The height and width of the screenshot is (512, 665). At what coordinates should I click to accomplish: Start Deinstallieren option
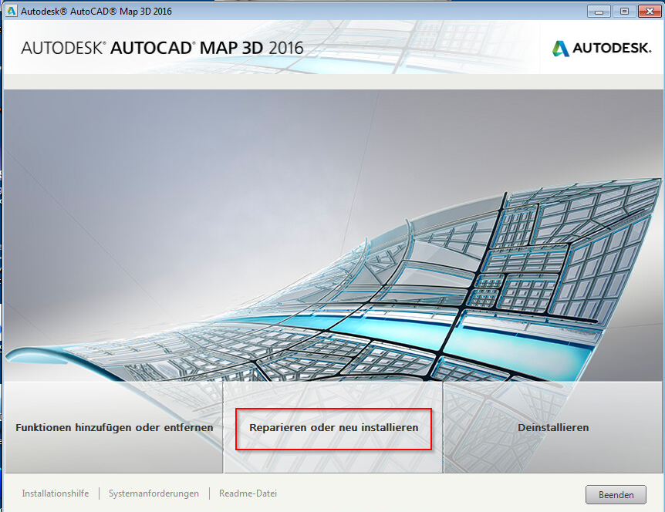tap(553, 427)
